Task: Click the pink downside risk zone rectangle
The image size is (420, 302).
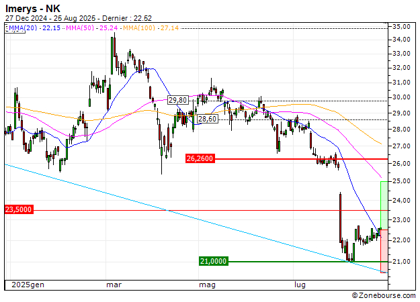Action: pos(384,251)
